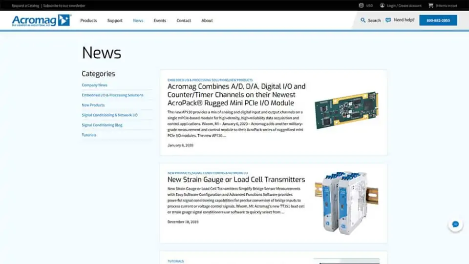Open New Strain Gauge or Load Cell Transmitters

(x=236, y=180)
